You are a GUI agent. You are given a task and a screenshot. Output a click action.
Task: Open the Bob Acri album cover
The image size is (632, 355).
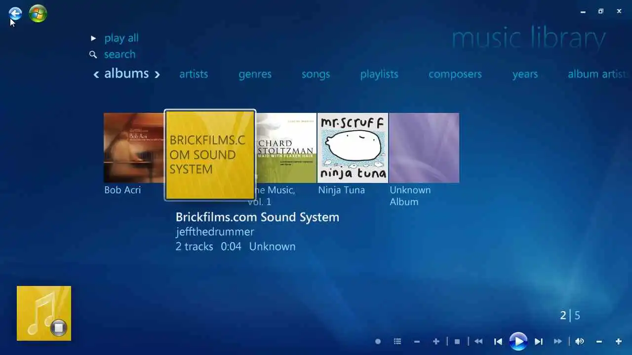click(x=134, y=148)
